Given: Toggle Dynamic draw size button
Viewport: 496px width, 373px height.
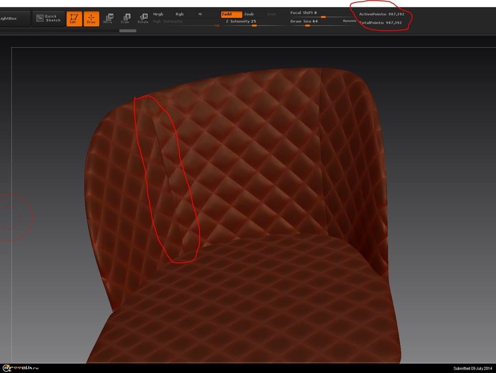Looking at the screenshot, I should 349,21.
